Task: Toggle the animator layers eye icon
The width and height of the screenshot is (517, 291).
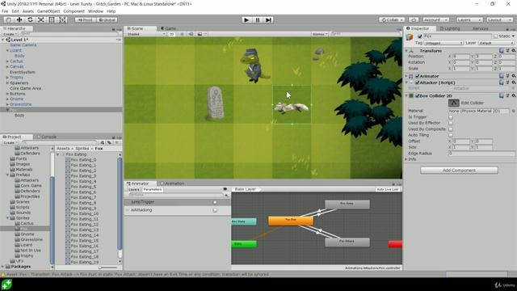Action: click(x=225, y=189)
